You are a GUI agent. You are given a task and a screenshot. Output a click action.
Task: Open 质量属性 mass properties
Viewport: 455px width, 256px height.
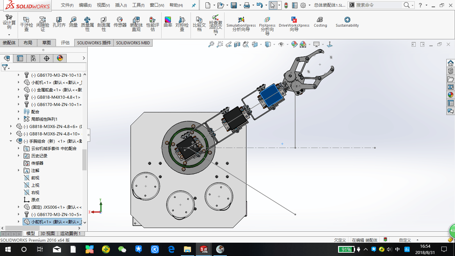87,23
